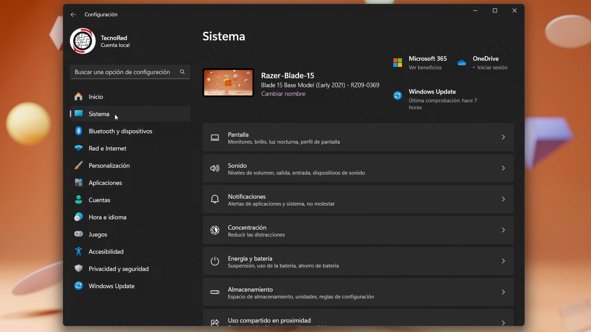Screen dimensions: 591x332
Task: Click the Accesibilidad person icon
Action: point(78,251)
